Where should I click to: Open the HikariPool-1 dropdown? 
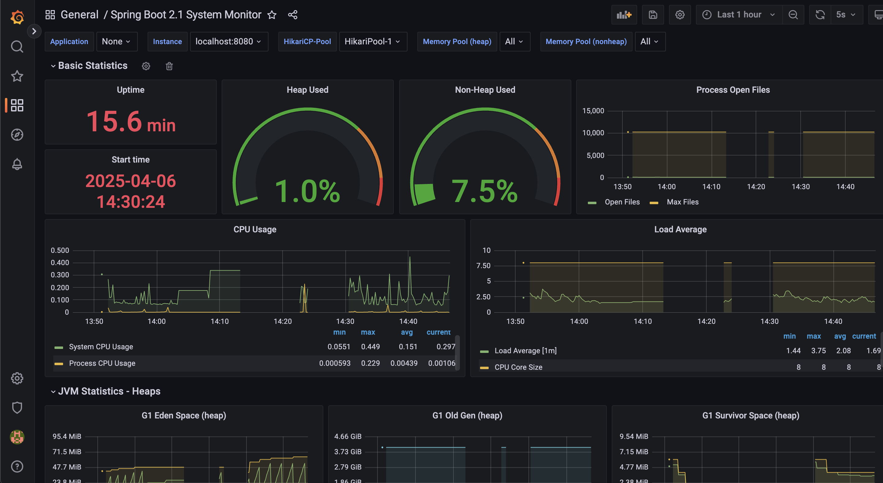[x=373, y=42]
